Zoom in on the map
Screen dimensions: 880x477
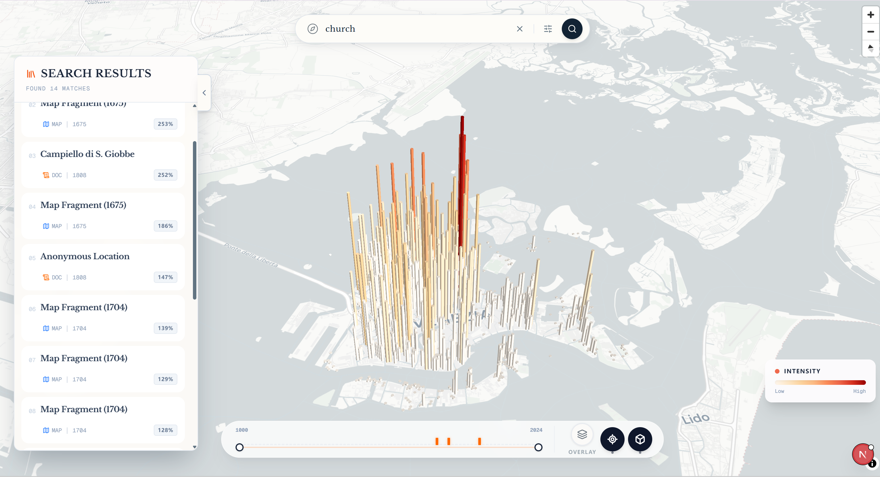870,15
